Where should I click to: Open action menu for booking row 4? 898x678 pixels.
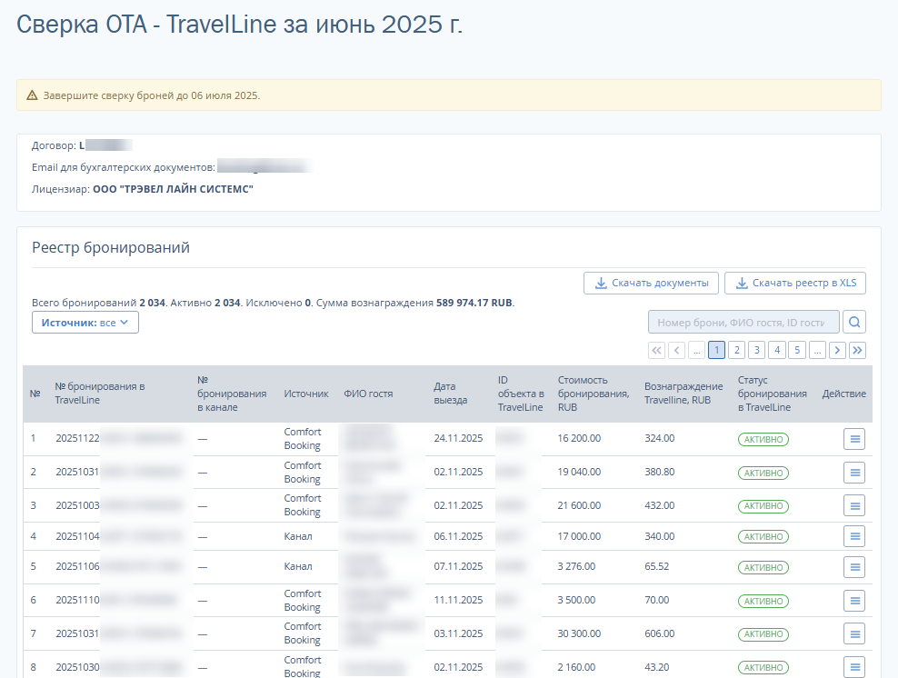pos(854,536)
